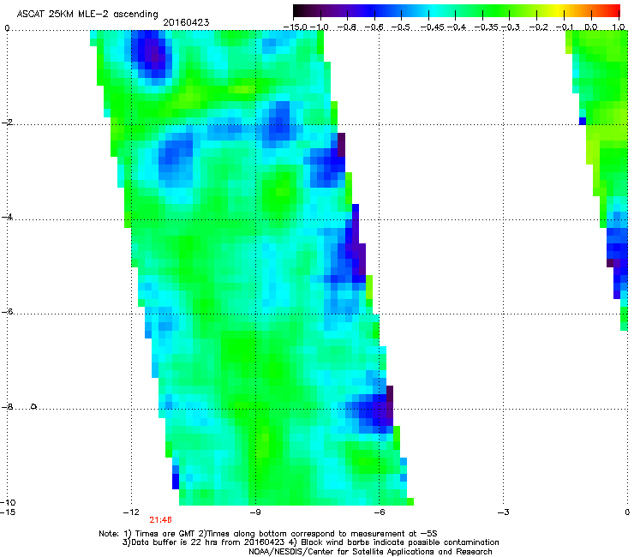Select the 'Data buffer is 22 hrs' note line
The image size is (634, 557).
coord(310,542)
